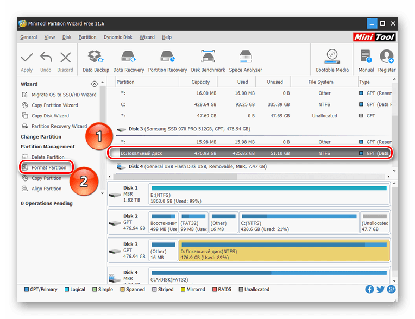Select Disk 1 in disk map

coord(128,194)
